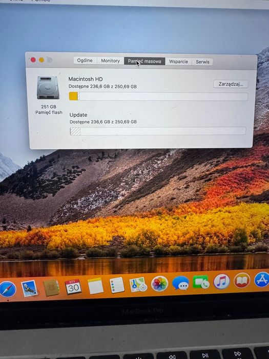
Task: Click "251 GB" capacity label under drive
Action: tap(49, 107)
